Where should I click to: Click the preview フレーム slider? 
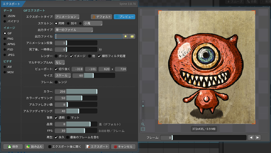[x=203, y=138]
